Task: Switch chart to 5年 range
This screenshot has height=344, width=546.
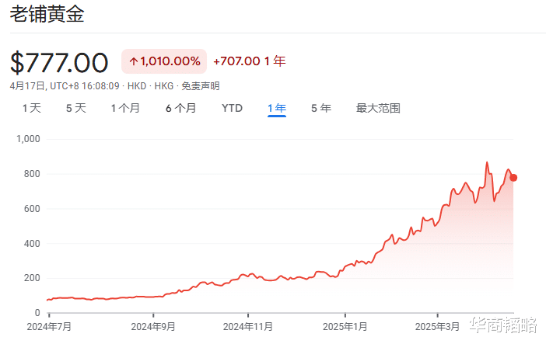Action: coord(320,108)
